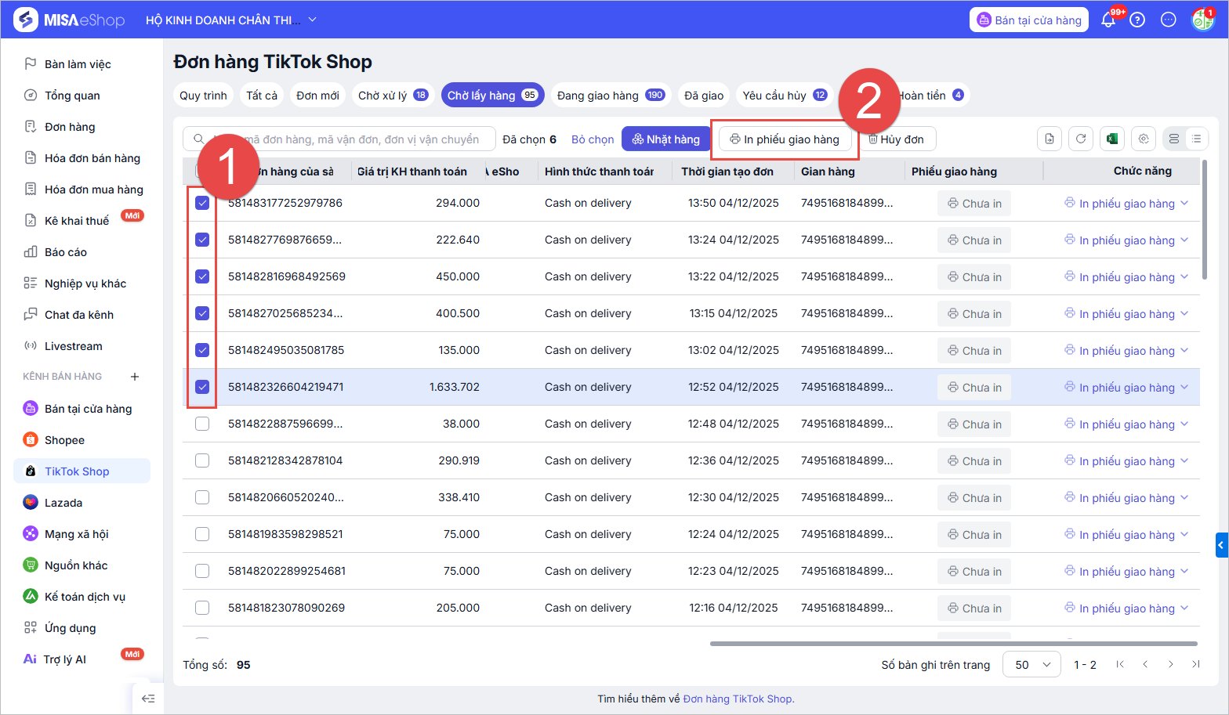Check the order with value 38.000

tap(202, 424)
